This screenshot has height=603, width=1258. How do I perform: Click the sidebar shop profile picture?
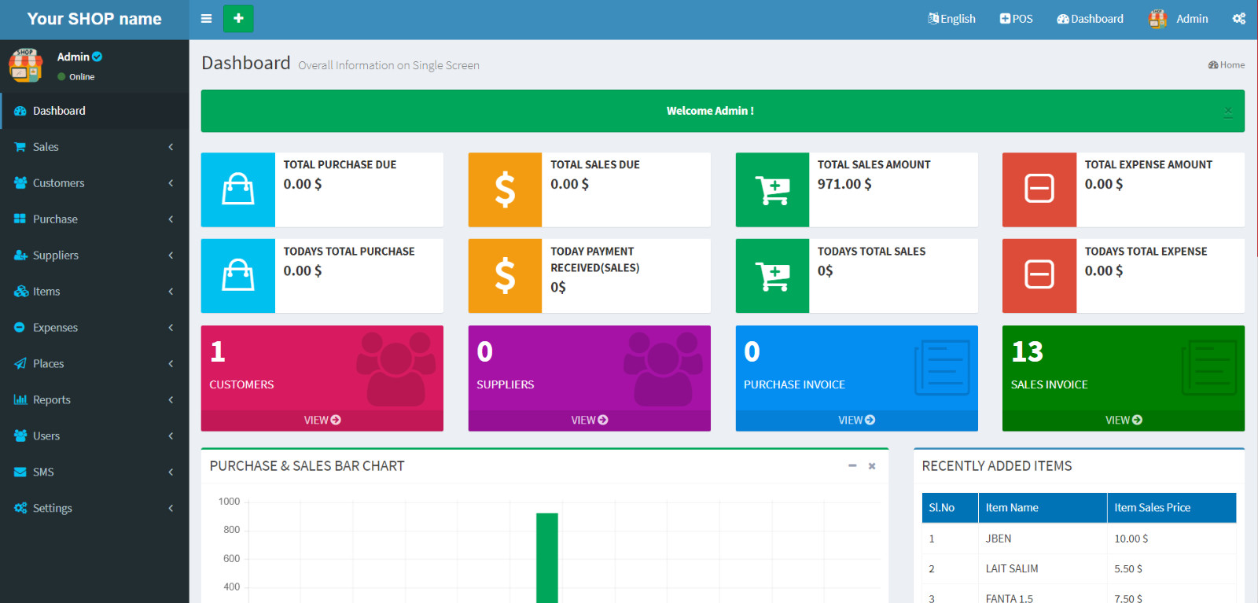click(x=26, y=65)
